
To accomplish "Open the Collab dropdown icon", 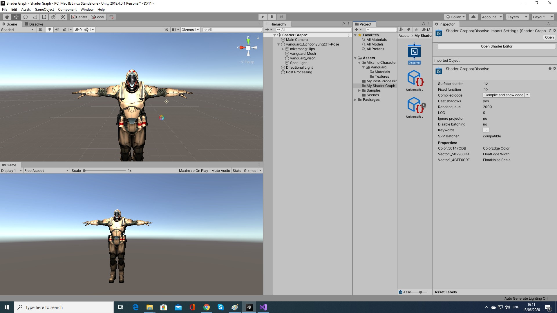I will [x=455, y=17].
